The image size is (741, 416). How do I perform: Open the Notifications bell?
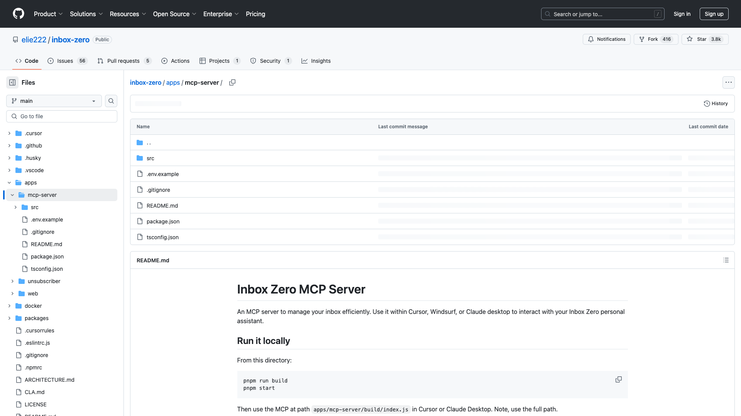click(606, 39)
